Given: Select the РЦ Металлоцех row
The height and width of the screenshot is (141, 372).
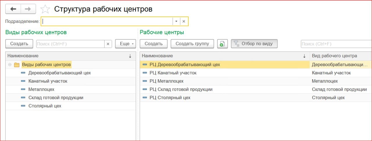Looking at the screenshot, I should pyautogui.click(x=166, y=81).
